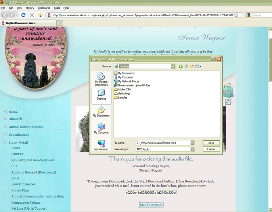Open the View Menu dropdown in dialog
The height and width of the screenshot is (212, 272).
click(x=198, y=67)
